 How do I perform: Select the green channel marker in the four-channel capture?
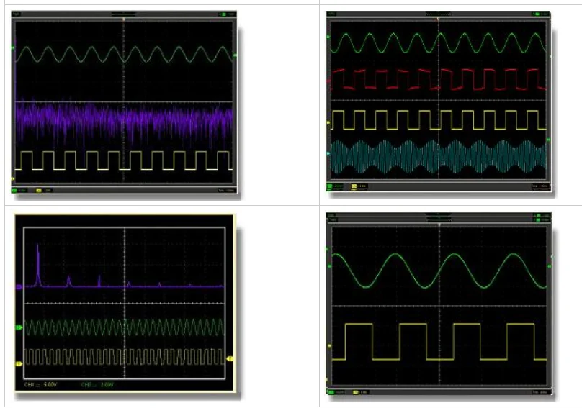(x=328, y=37)
